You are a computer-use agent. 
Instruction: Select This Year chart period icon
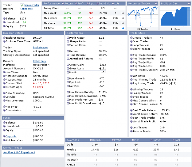[123, 23]
